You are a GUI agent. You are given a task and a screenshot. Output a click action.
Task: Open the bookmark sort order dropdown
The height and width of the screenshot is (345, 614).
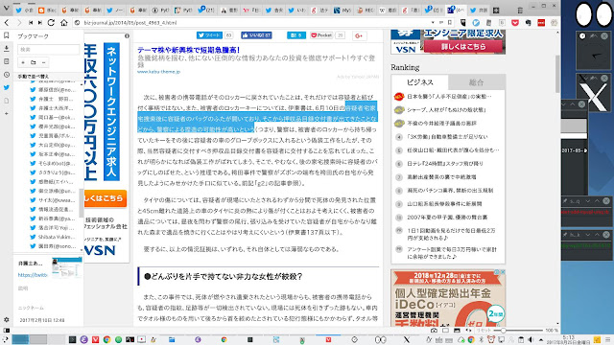pos(48,77)
